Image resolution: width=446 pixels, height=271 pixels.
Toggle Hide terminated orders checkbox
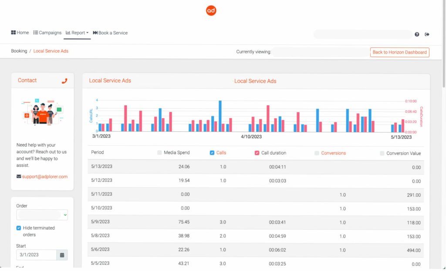tap(19, 228)
